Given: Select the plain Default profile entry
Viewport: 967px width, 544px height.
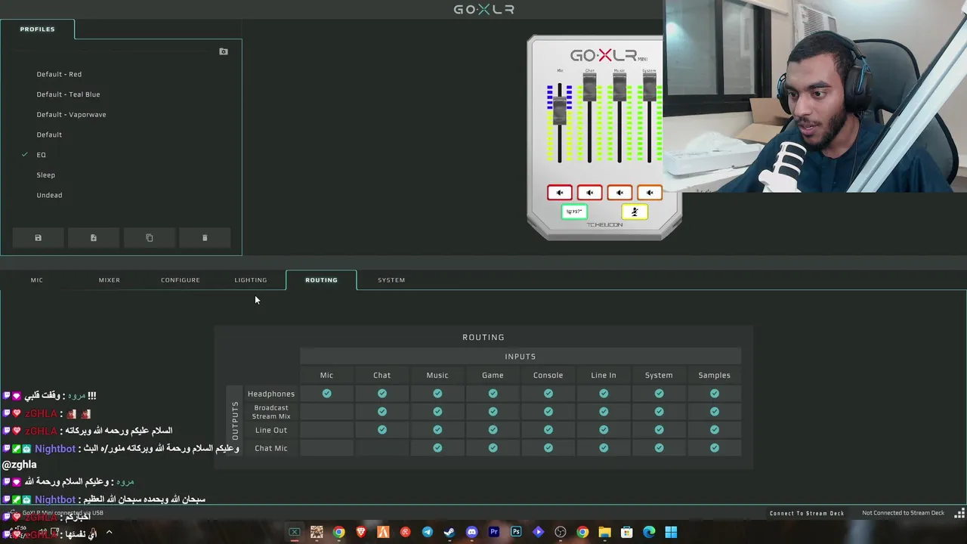Looking at the screenshot, I should [49, 134].
